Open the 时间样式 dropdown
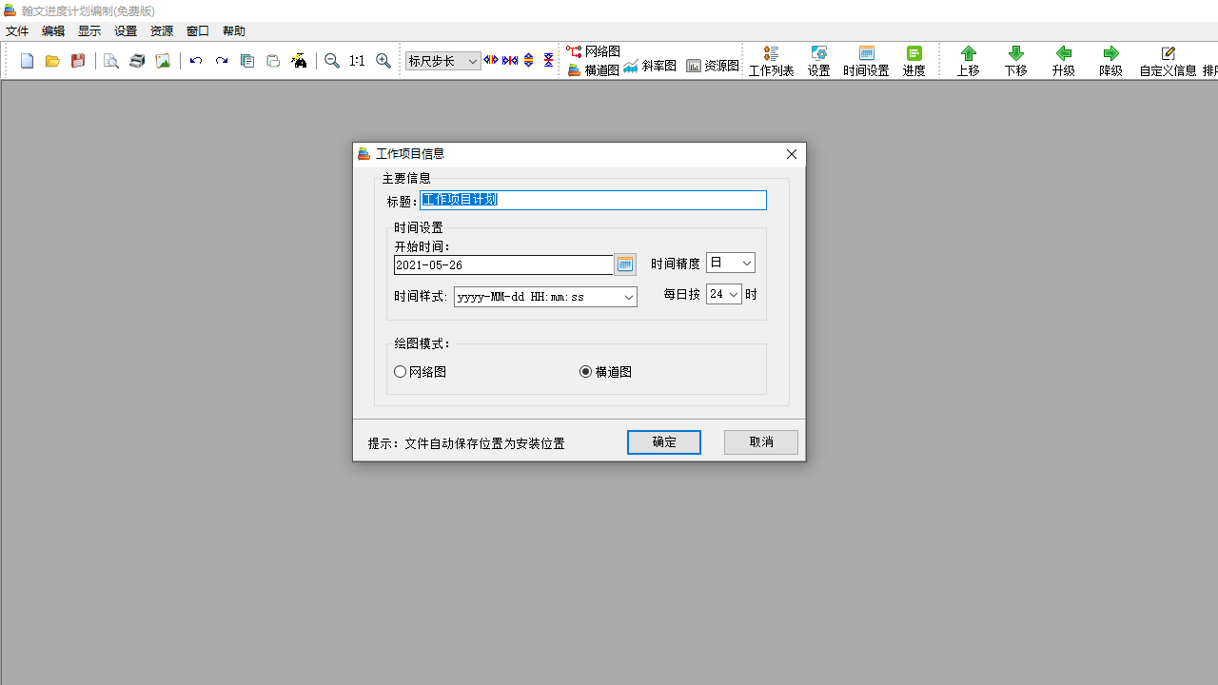Image resolution: width=1218 pixels, height=685 pixels. (627, 296)
